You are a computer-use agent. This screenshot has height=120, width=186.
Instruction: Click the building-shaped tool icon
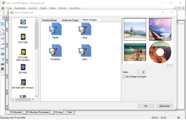tap(2, 69)
